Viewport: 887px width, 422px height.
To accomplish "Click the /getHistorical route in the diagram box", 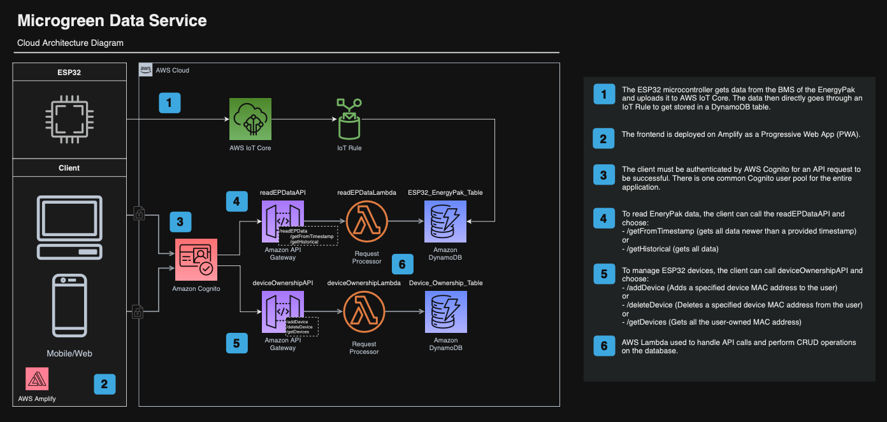I will click(x=304, y=242).
